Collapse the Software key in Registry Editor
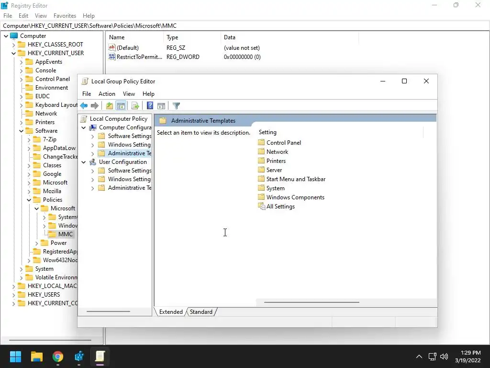 (21, 131)
